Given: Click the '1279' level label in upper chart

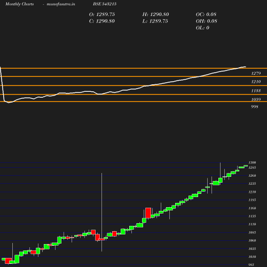Looking at the screenshot, I should pyautogui.click(x=256, y=73).
